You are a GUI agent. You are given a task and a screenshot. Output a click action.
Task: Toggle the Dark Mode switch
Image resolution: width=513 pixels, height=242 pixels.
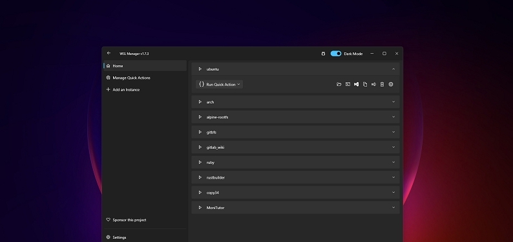tap(336, 54)
